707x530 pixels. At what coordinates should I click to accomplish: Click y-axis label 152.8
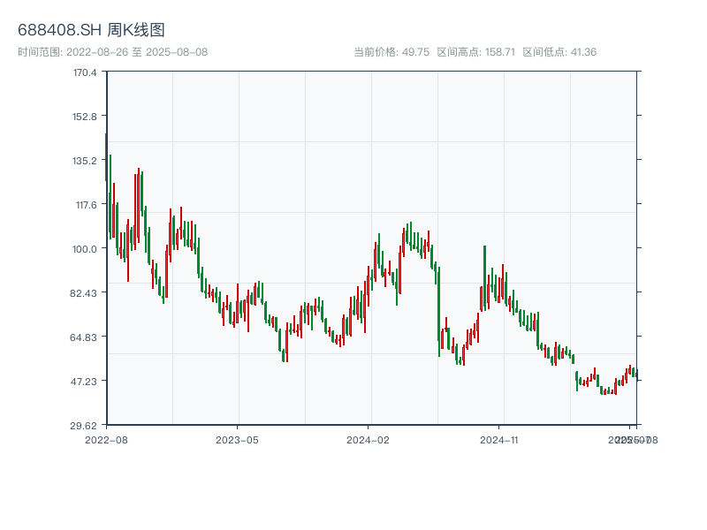tap(85, 117)
